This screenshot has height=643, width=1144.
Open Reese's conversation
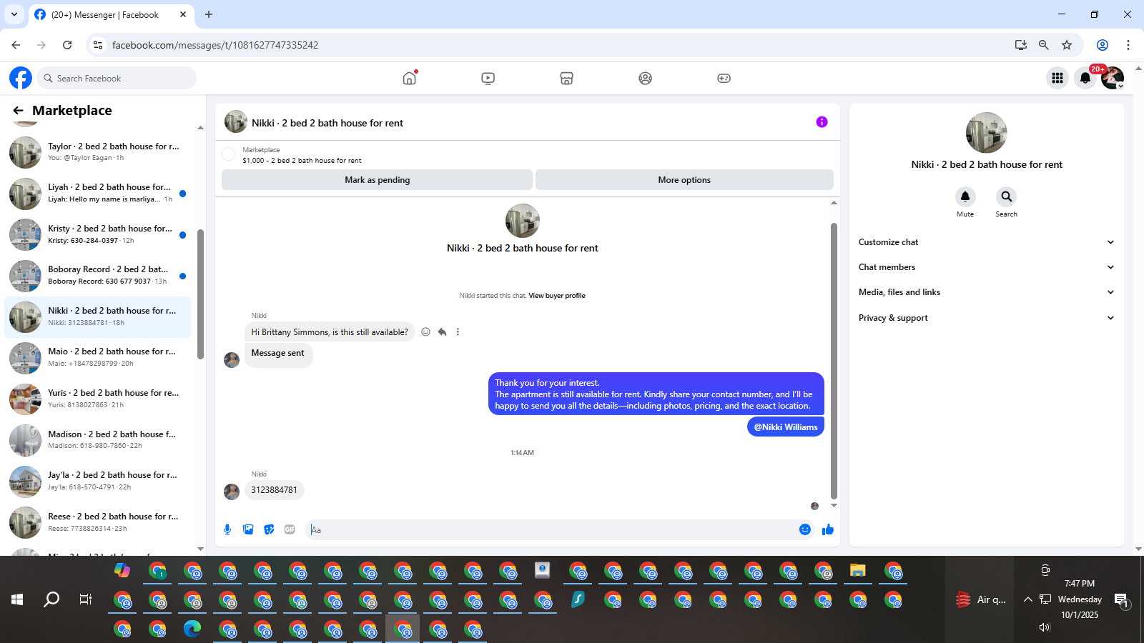[98, 522]
